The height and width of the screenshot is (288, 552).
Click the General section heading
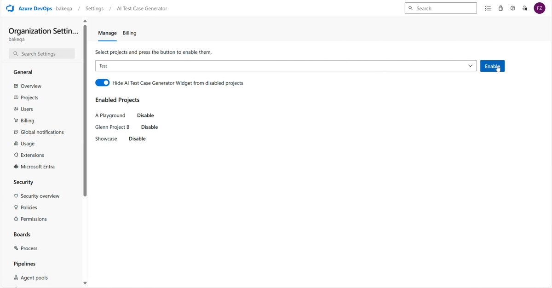click(23, 72)
